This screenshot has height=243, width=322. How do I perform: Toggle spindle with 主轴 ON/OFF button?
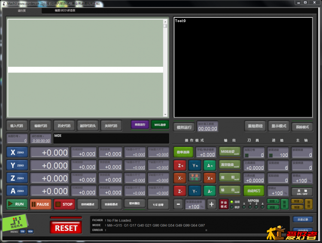pyautogui.click(x=302, y=192)
